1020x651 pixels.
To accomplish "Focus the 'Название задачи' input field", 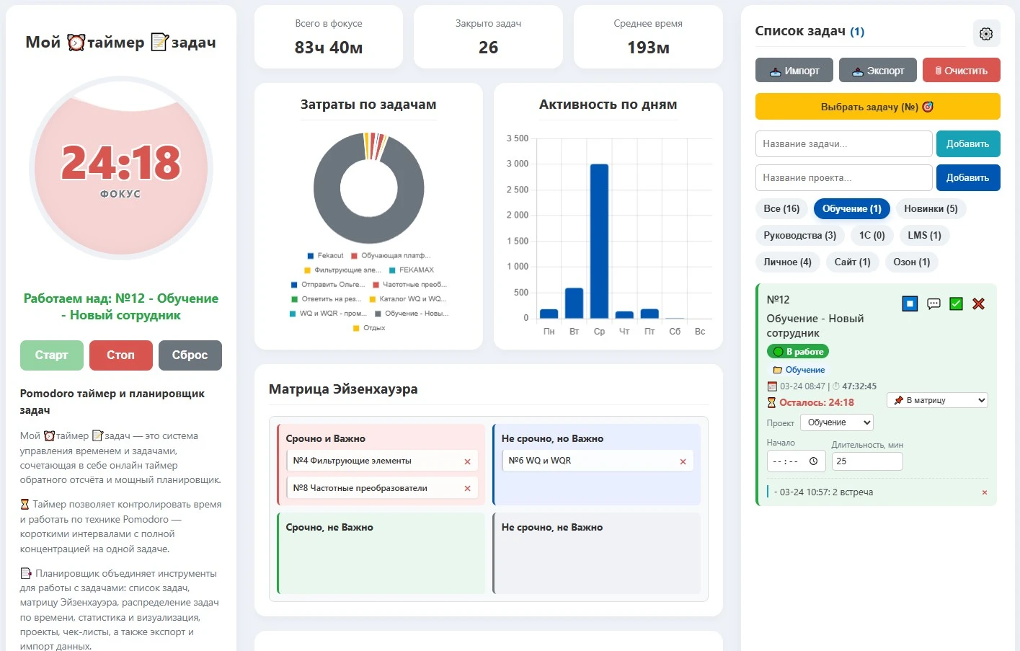I will coord(844,144).
